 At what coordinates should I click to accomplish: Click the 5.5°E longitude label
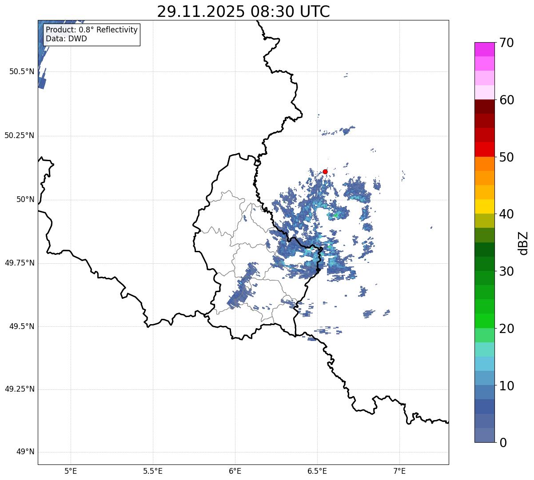pyautogui.click(x=153, y=471)
